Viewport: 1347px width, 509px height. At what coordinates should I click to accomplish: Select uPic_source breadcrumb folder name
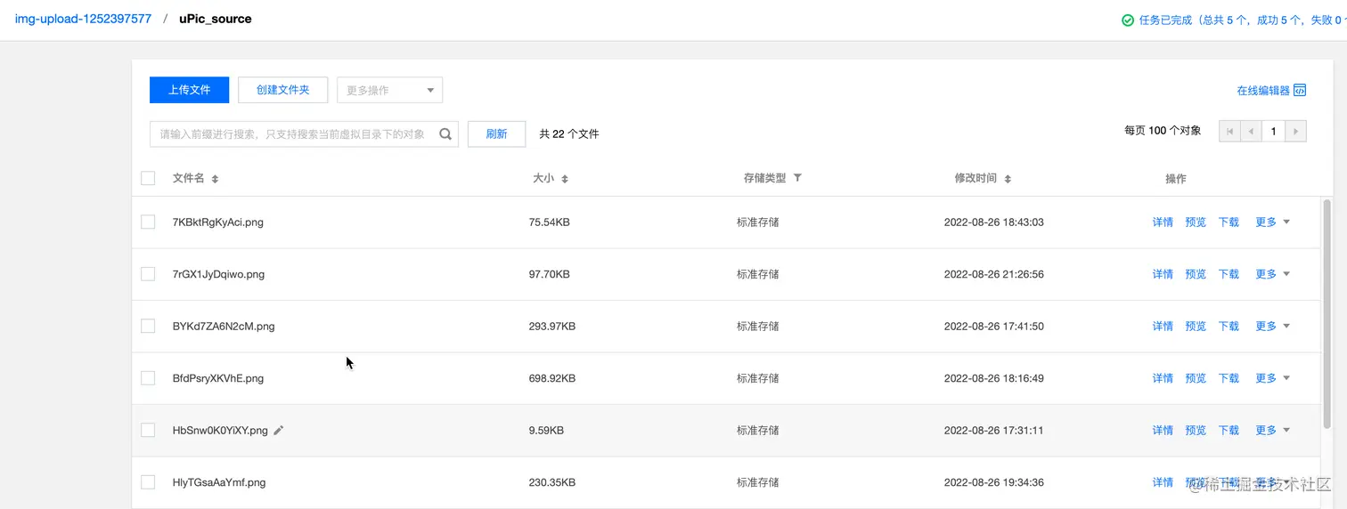[x=215, y=19]
